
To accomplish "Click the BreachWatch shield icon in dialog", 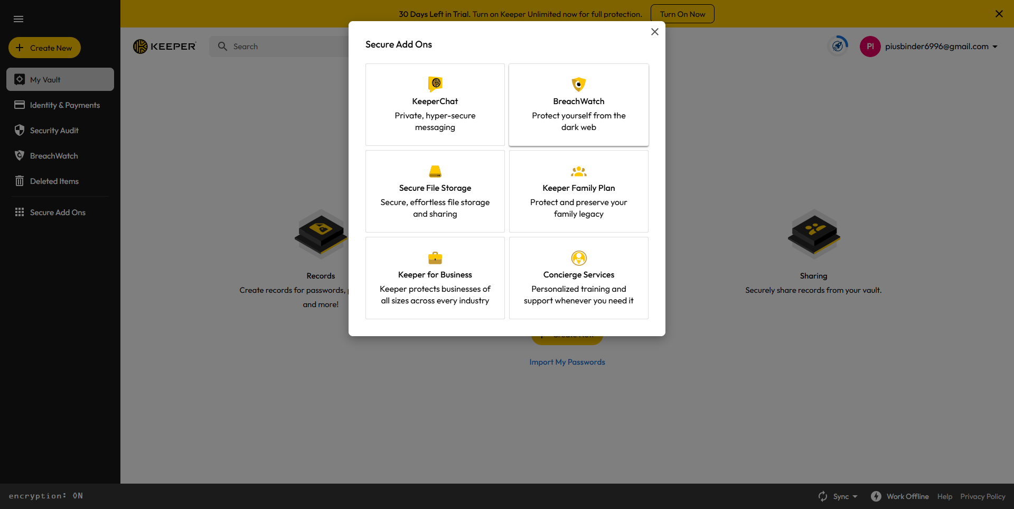I will coord(578,84).
